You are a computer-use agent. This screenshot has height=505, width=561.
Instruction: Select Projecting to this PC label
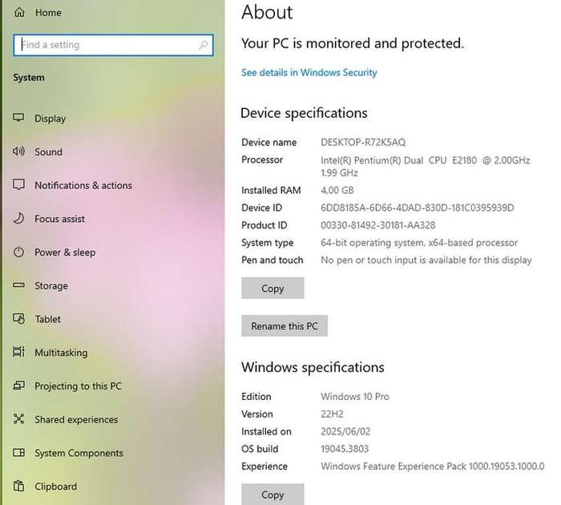(78, 386)
